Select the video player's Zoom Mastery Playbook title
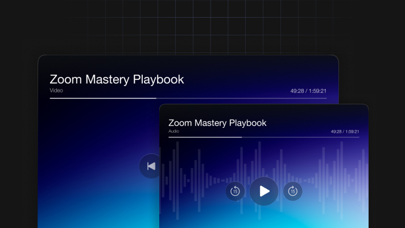 coord(117,79)
